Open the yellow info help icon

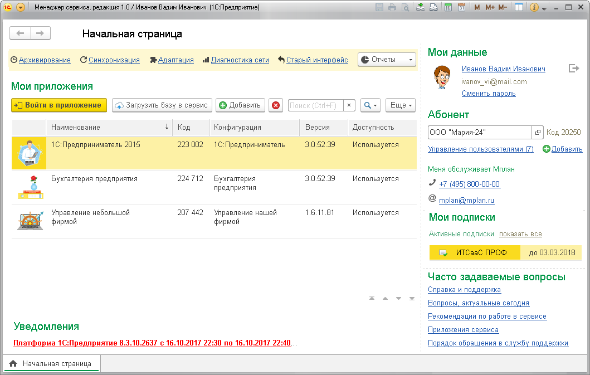534,7
